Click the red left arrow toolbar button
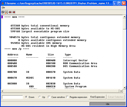The height and width of the screenshot is (107, 127). pos(10,12)
